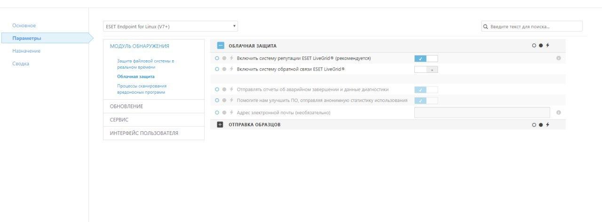The height and width of the screenshot is (222, 602).
Task: Open Процессы сканирования вредоносных программ link
Action: tap(142, 89)
